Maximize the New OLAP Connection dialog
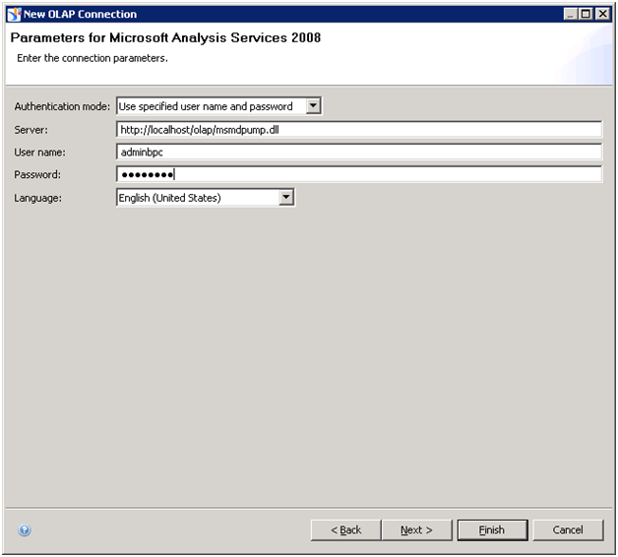 (587, 14)
